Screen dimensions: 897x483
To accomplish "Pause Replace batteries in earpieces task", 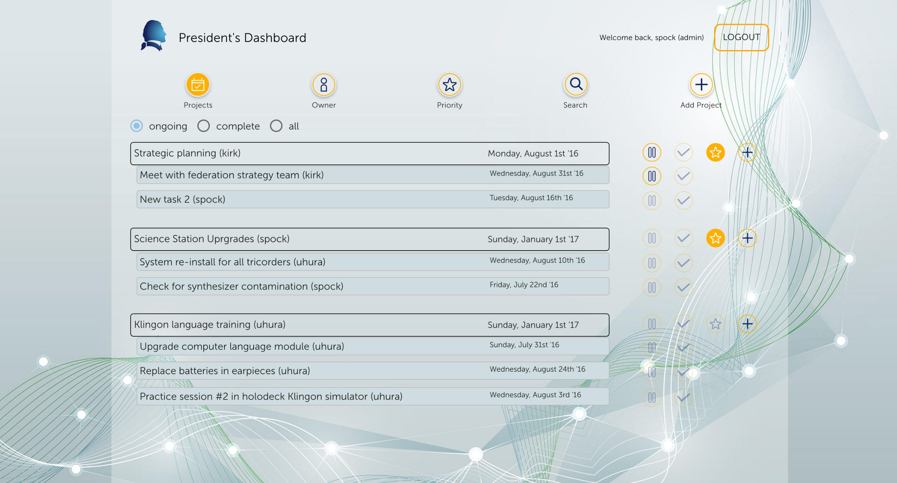I will (652, 372).
